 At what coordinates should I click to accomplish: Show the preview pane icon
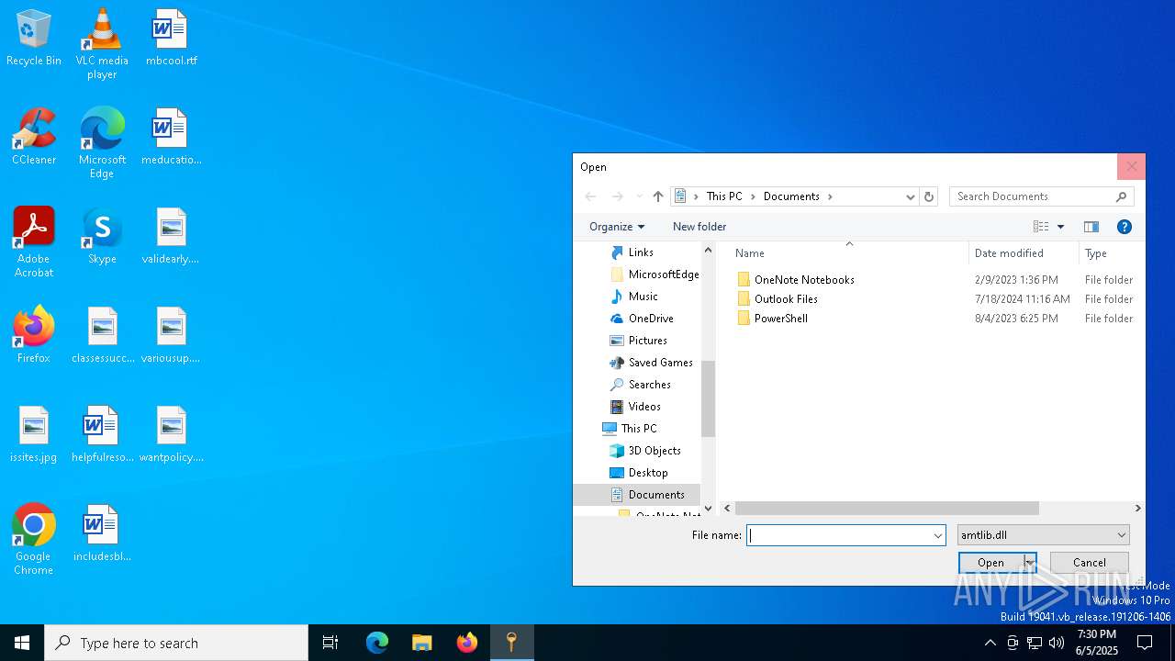(1091, 227)
